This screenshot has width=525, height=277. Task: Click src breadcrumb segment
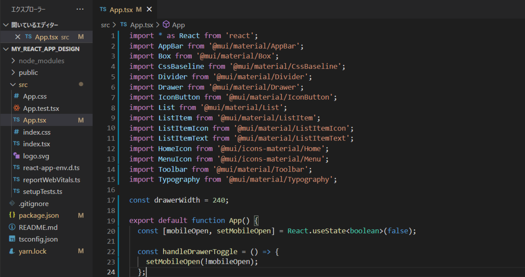105,25
